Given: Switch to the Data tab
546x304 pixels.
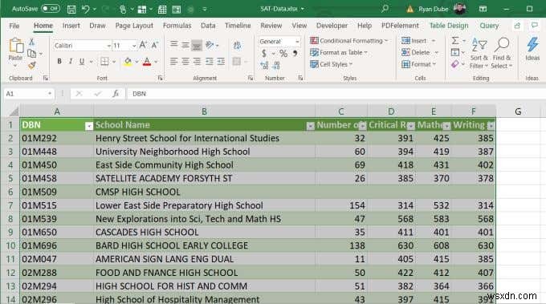Looking at the screenshot, I should [208, 26].
